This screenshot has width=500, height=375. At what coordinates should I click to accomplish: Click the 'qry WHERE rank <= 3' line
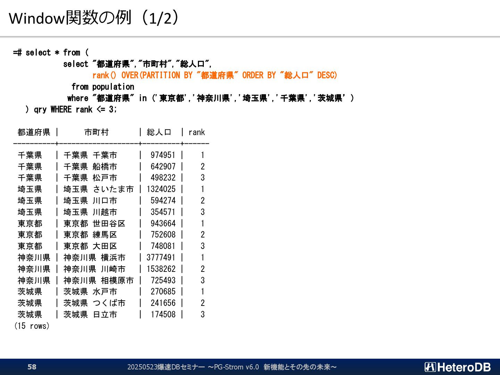click(x=71, y=109)
